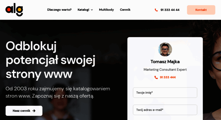
Task: Expand the Katalogi dropdown chevron
Action: point(92,10)
